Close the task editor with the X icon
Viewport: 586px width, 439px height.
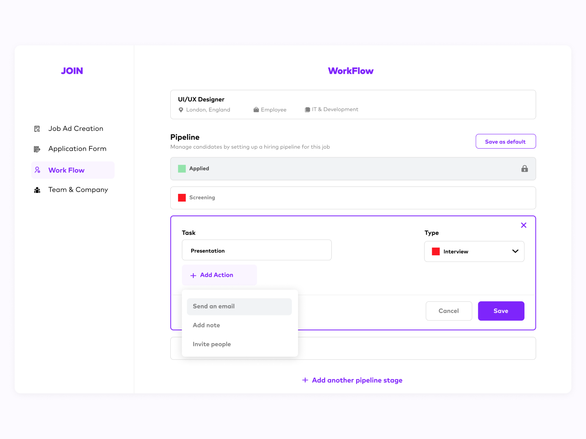click(523, 225)
